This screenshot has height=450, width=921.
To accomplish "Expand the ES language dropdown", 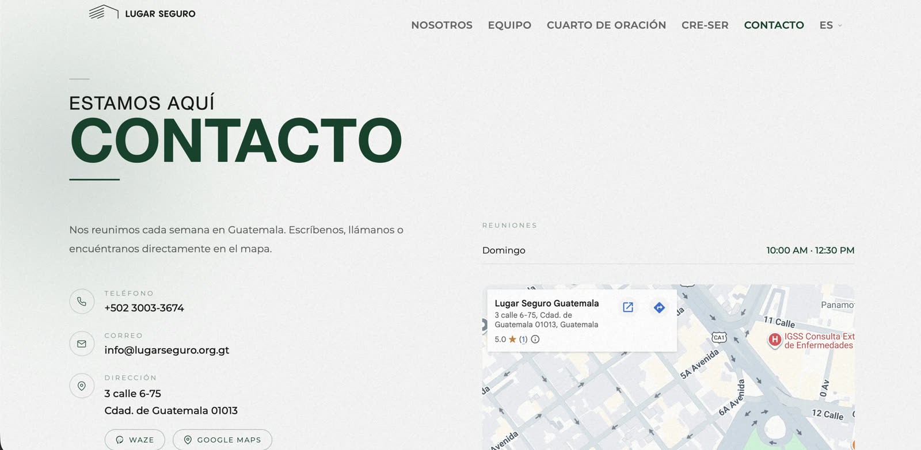I will coord(831,25).
